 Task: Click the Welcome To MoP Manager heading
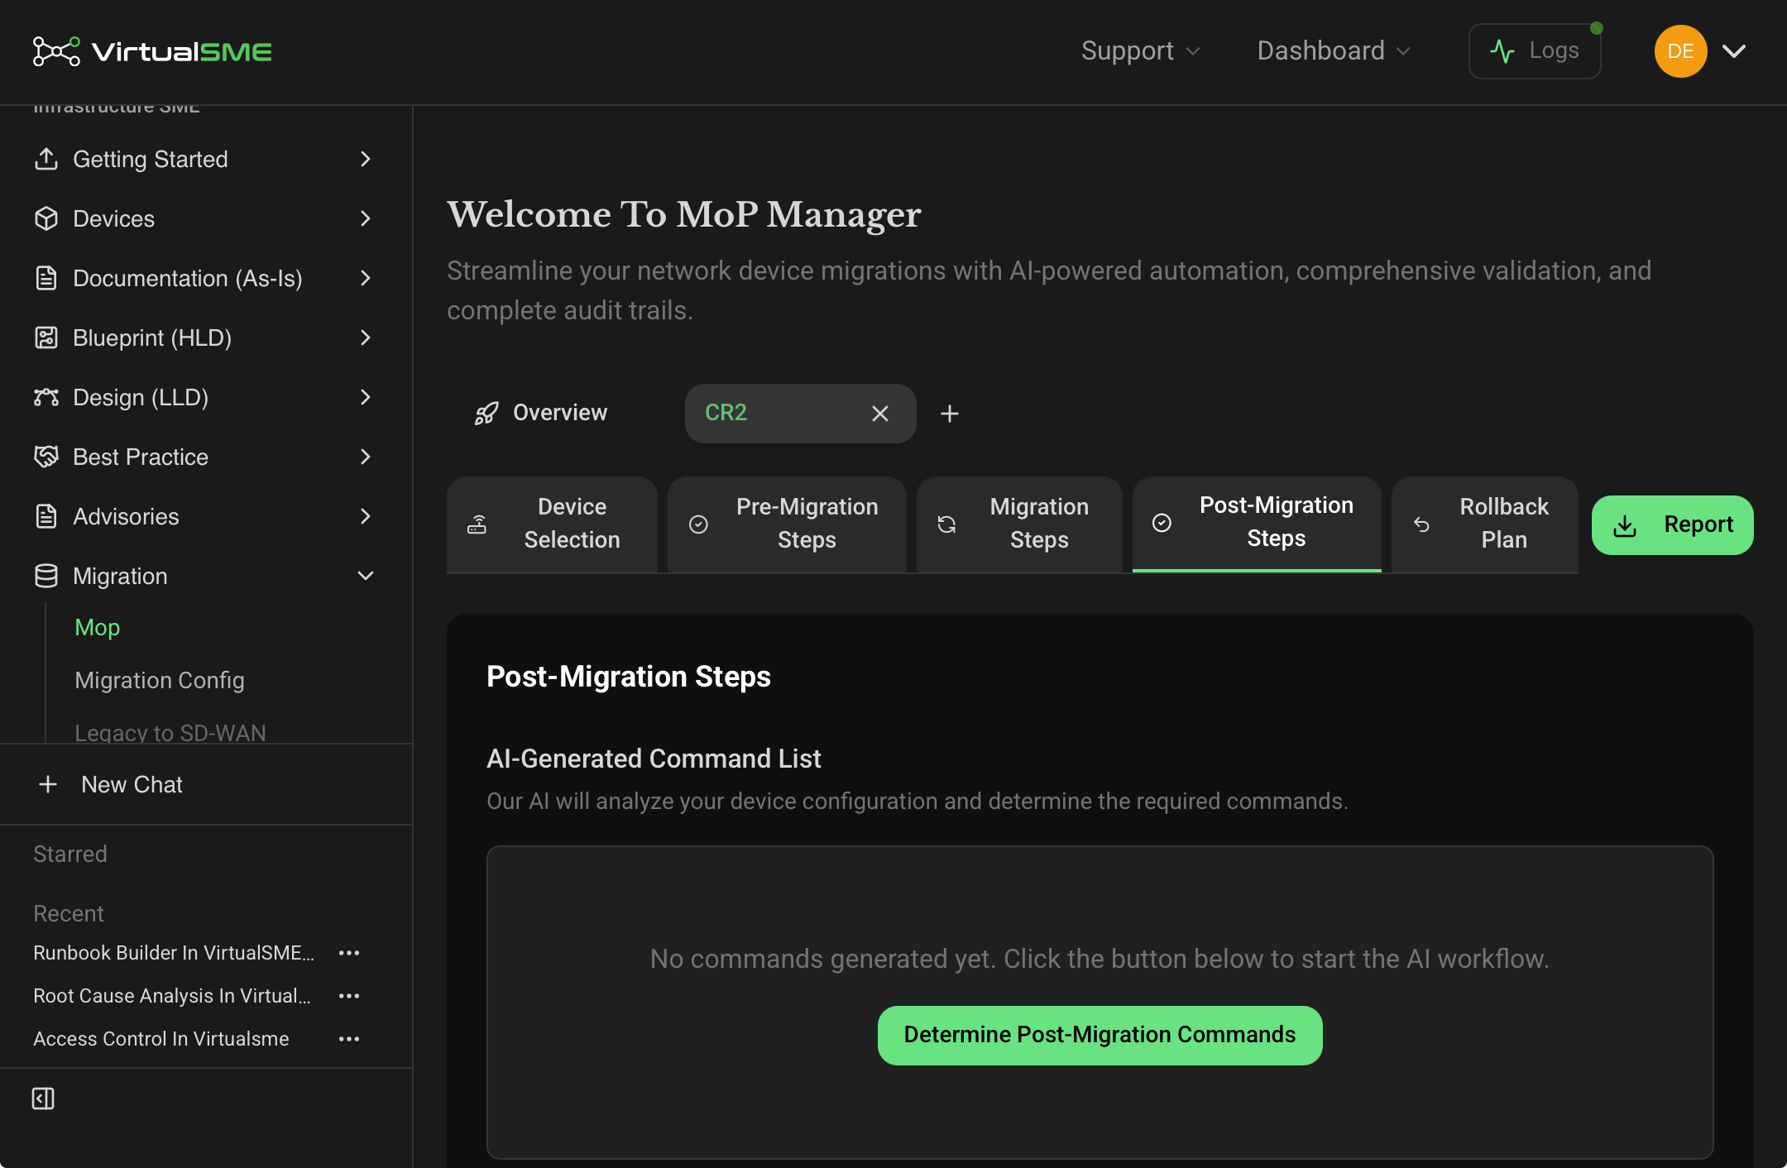point(684,215)
